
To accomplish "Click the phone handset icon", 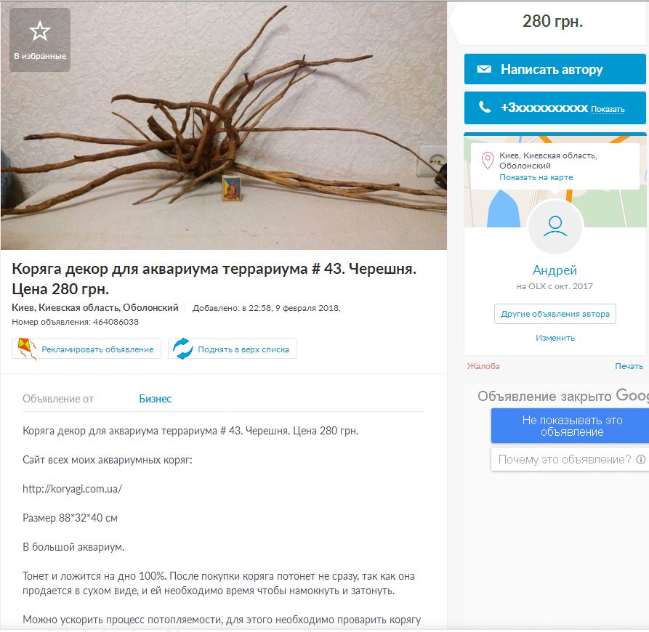I will 484,107.
